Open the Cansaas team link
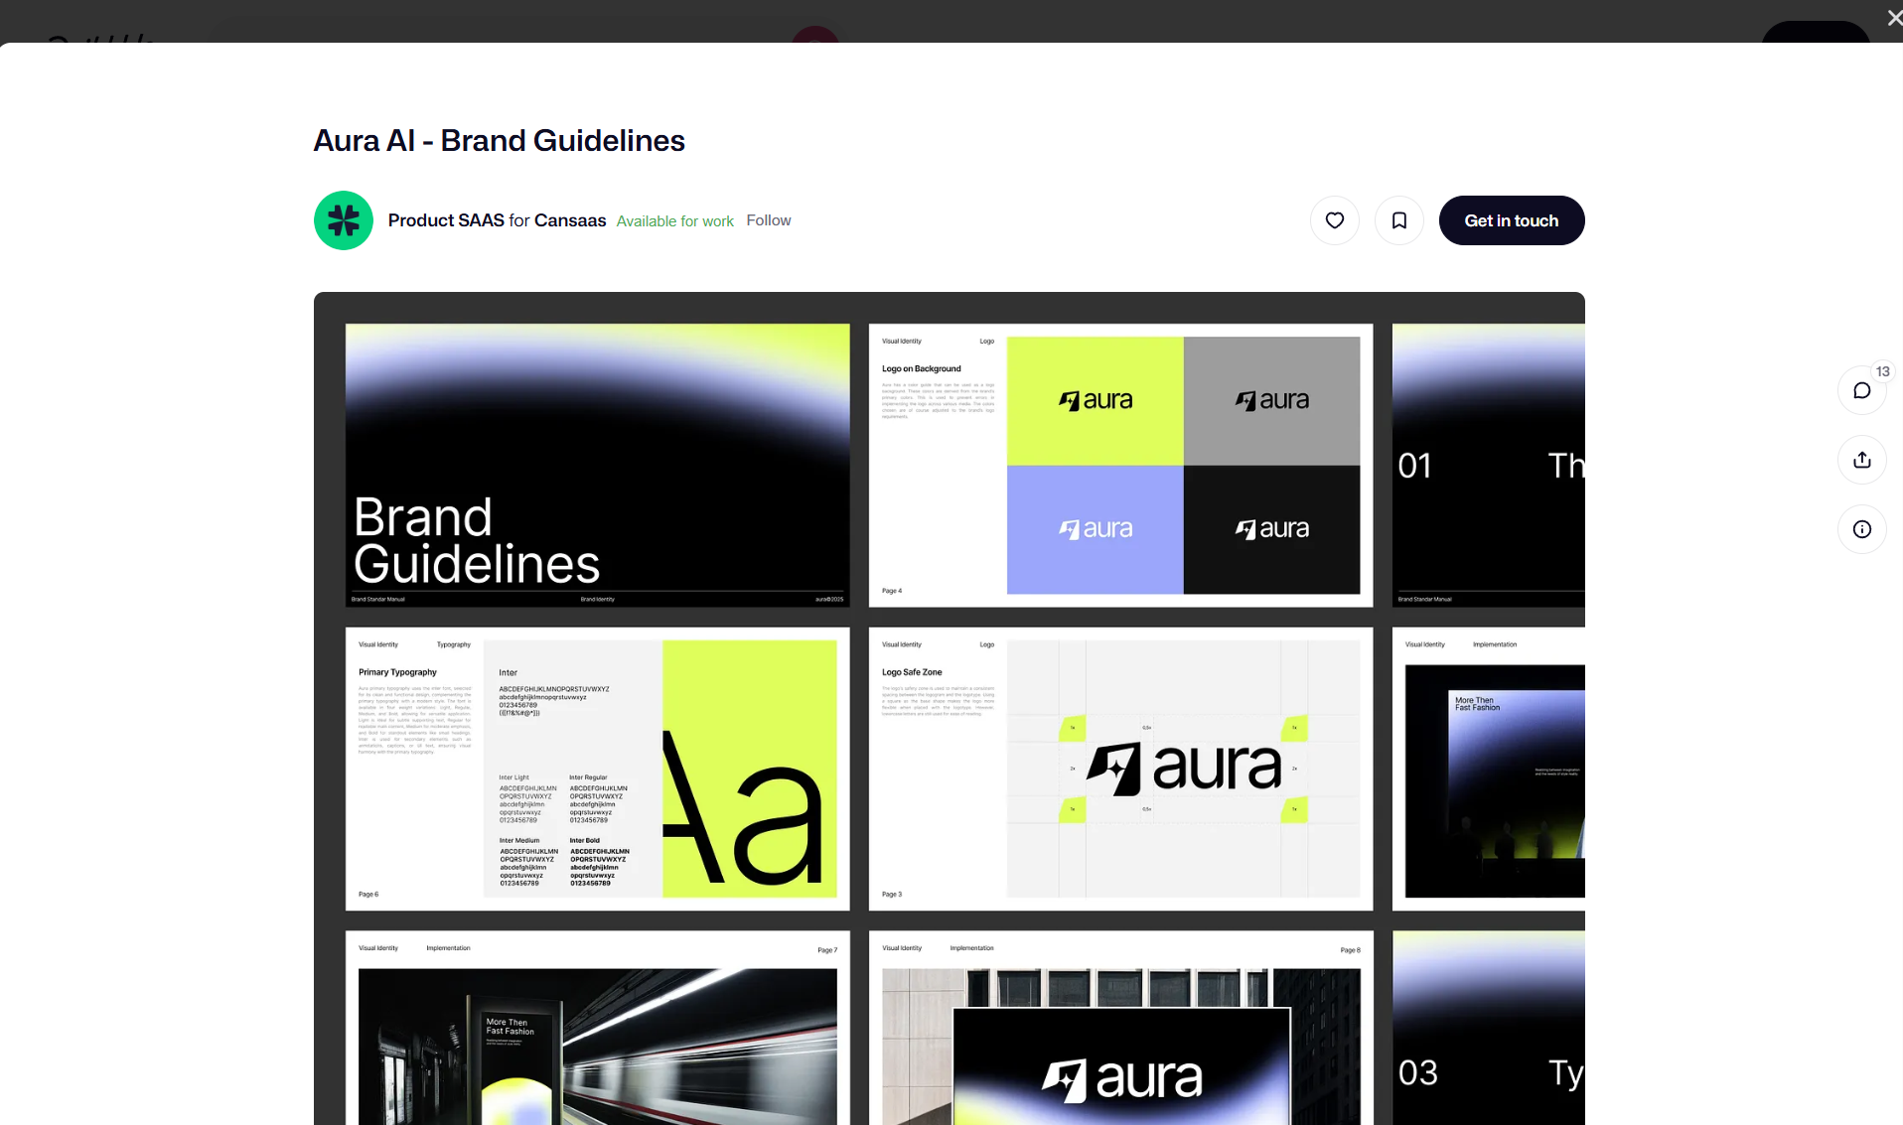Image resolution: width=1903 pixels, height=1125 pixels. pos(570,220)
